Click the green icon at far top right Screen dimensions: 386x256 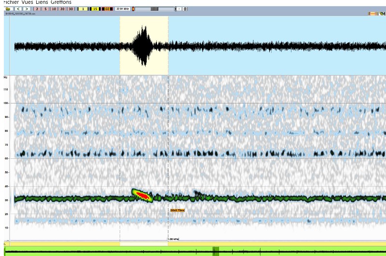pos(382,13)
